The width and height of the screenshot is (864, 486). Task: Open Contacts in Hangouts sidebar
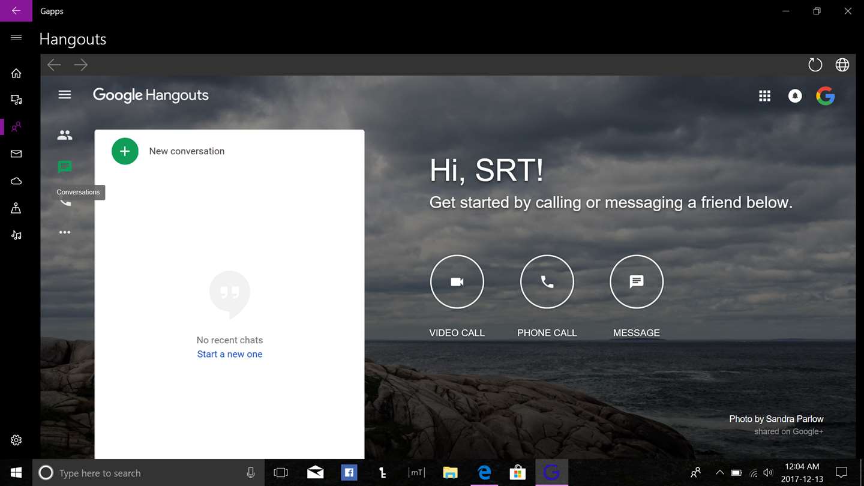65,136
